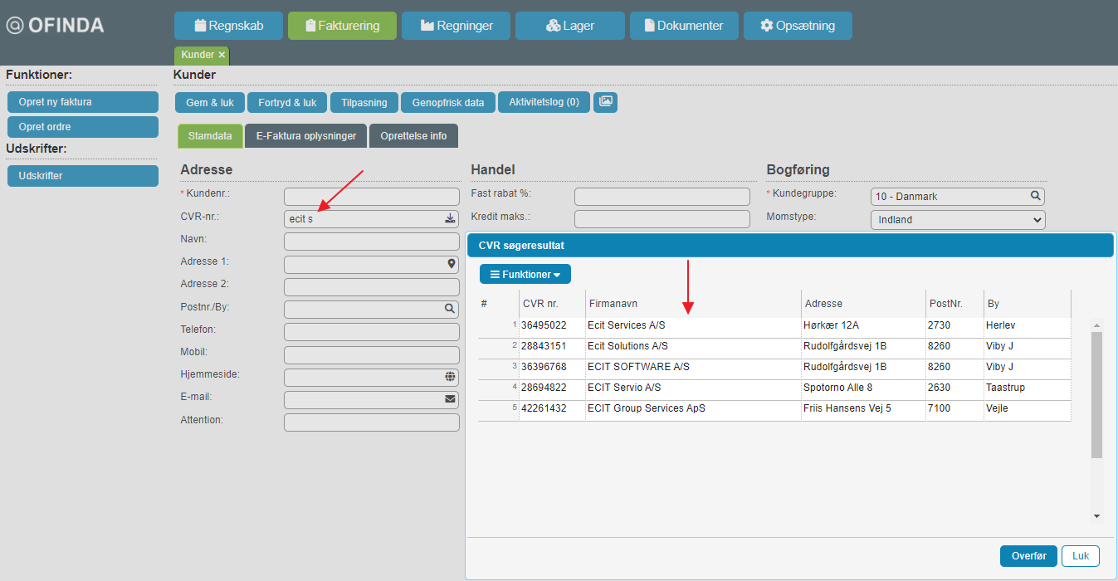Sort by CVR nr. column header
The height and width of the screenshot is (581, 1118).
[553, 304]
